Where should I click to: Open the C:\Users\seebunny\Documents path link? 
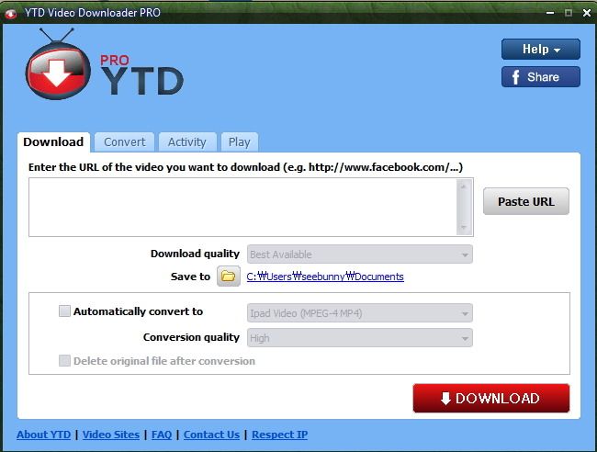325,277
